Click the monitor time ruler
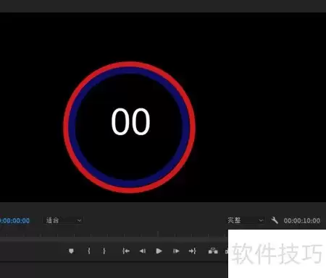The width and height of the screenshot is (326, 278). point(114,234)
